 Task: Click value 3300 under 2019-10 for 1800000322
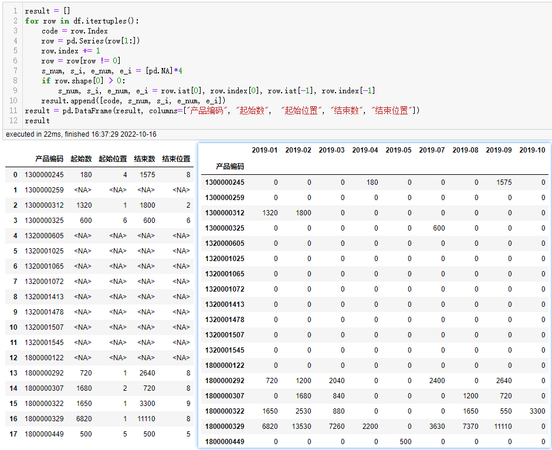(538, 411)
